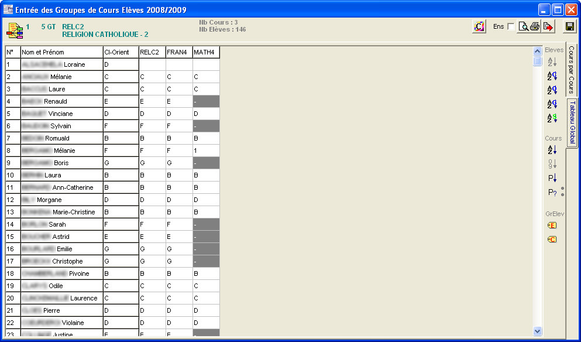Click the greyed A-Z sort under Eleves
Image resolution: width=581 pixels, height=342 pixels.
[x=552, y=62]
